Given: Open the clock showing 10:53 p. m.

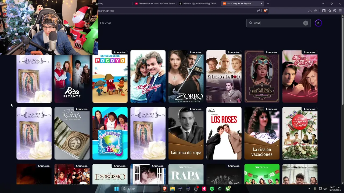Looking at the screenshot, I should [335, 189].
